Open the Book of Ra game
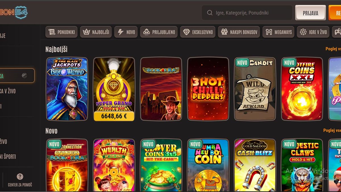This screenshot has height=192, width=341. point(161,89)
